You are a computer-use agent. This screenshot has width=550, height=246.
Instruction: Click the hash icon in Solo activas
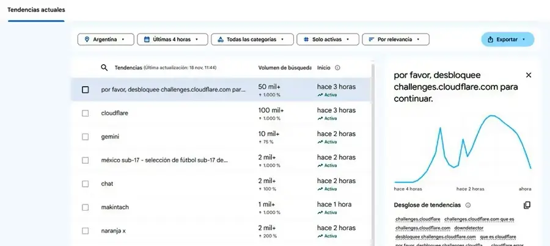click(306, 40)
